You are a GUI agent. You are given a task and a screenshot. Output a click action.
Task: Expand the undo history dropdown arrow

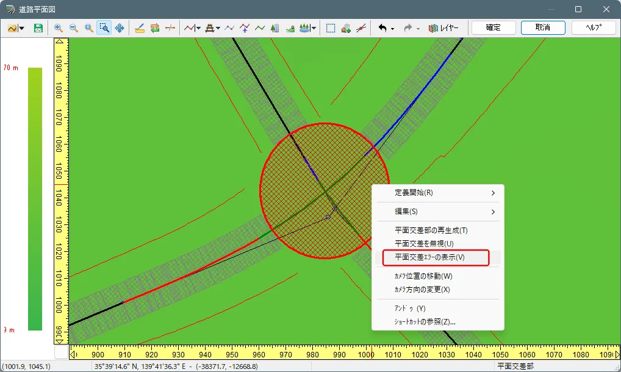[x=392, y=29]
